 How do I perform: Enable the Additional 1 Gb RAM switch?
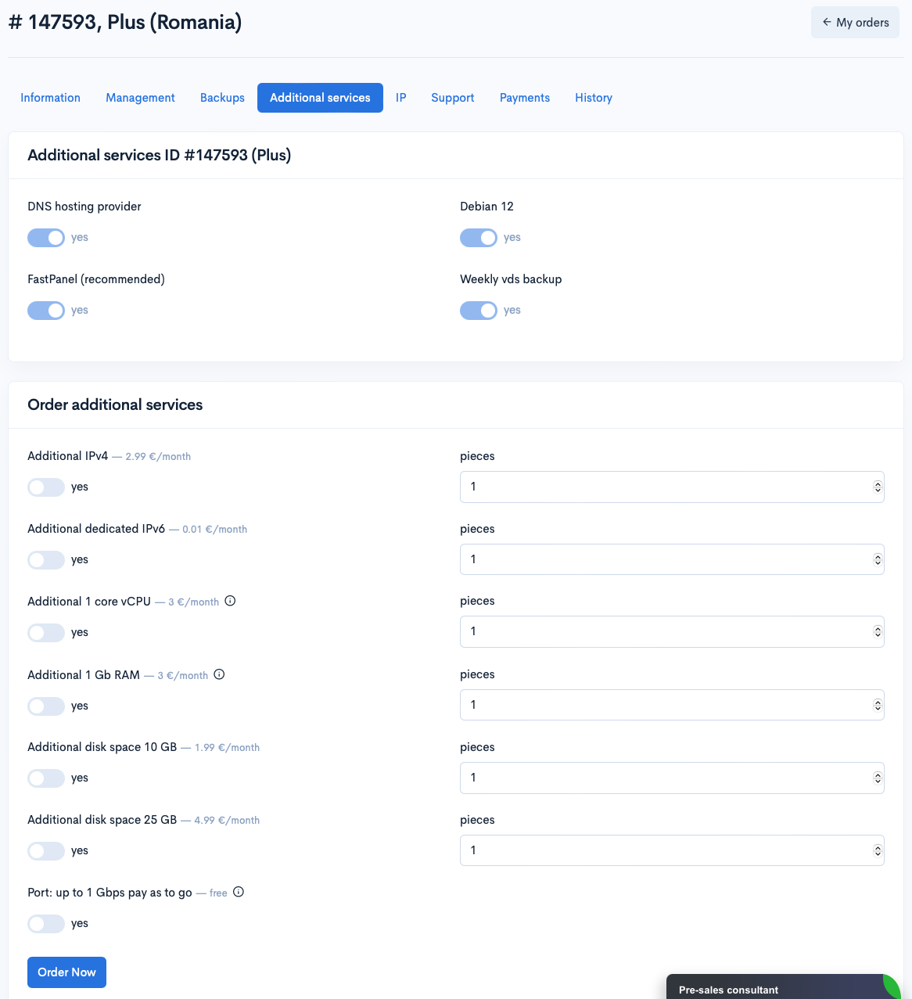46,706
